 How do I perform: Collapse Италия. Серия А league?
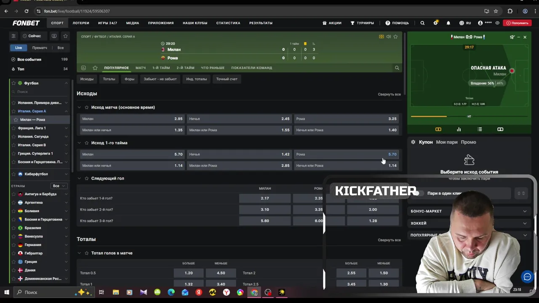[66, 111]
